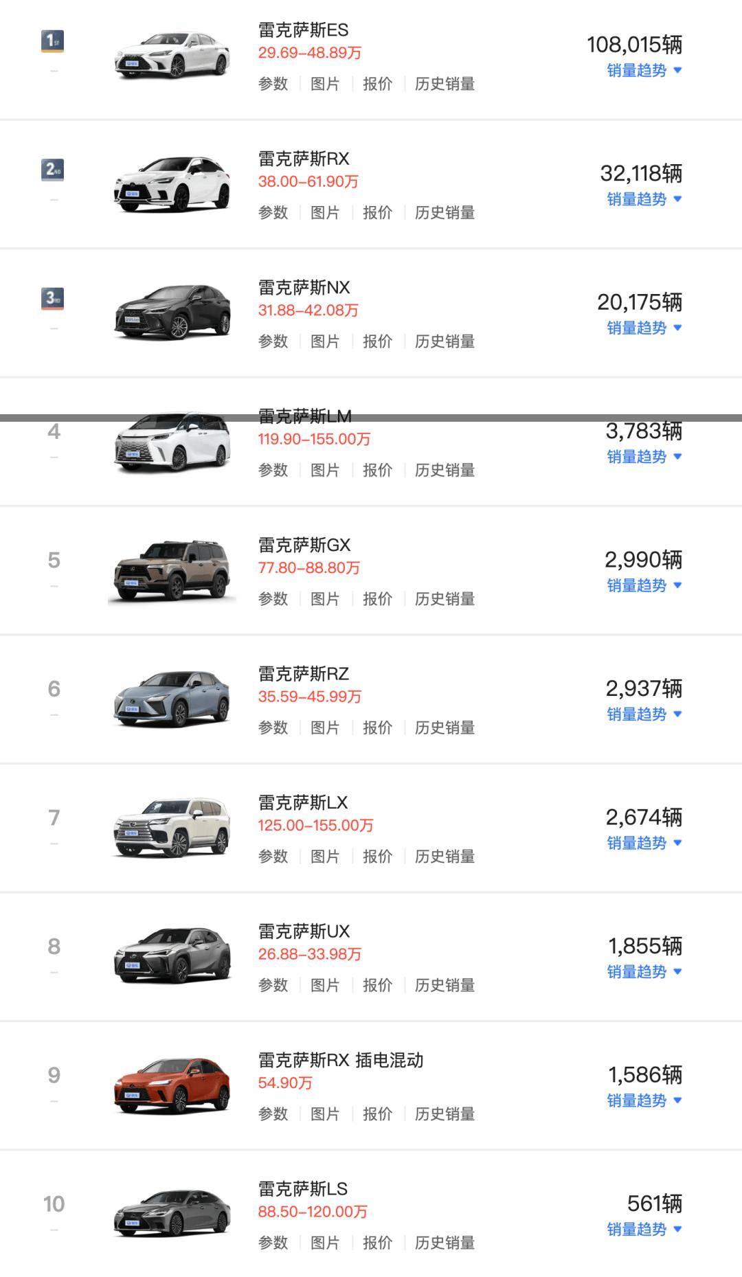Open 参数 for 雷克萨斯LX
Screen dimensions: 742x1277
[x=273, y=856]
